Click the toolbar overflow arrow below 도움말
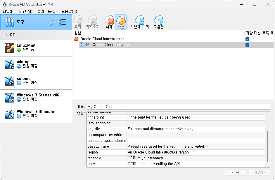Screen dimensions: 275x180 point(159,31)
